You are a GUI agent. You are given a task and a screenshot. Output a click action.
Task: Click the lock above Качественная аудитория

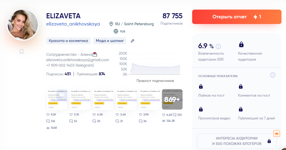coord(241,45)
